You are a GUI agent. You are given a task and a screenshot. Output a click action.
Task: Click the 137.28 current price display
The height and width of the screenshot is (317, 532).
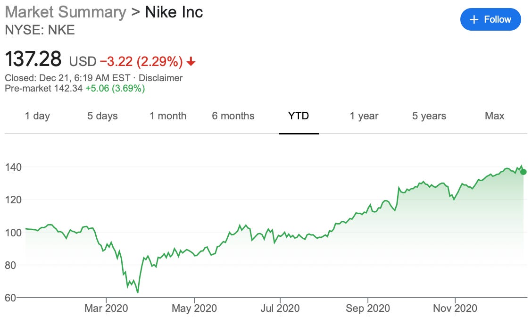tap(33, 59)
